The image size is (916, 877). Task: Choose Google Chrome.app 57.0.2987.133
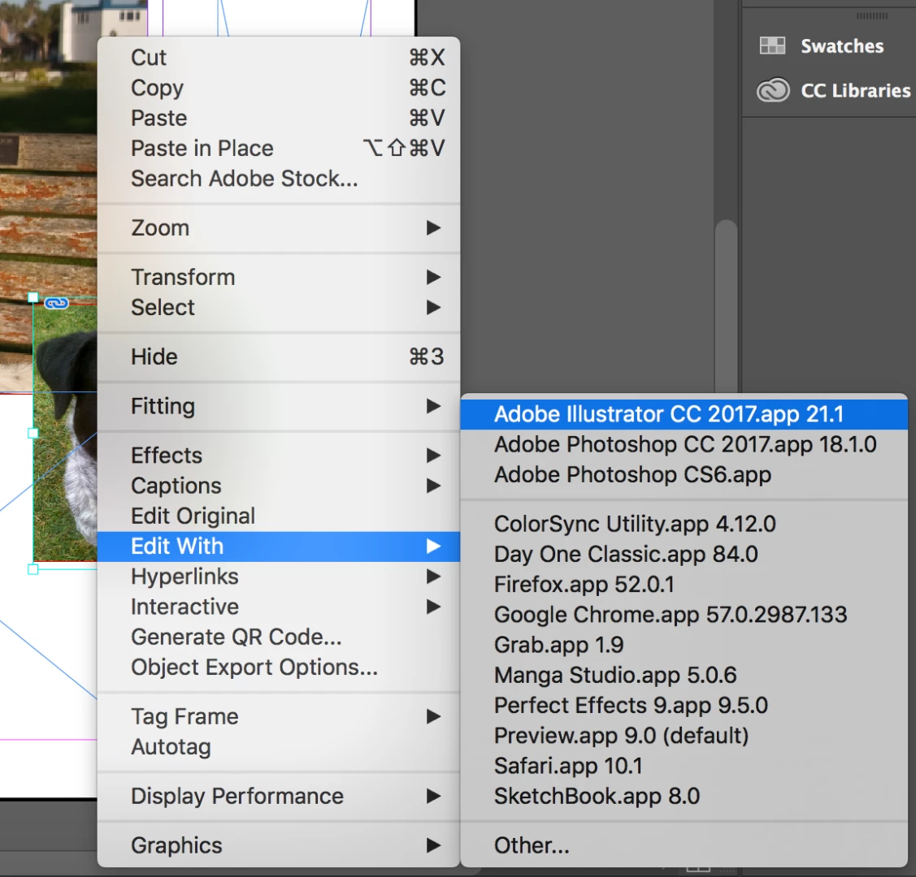pos(684,615)
